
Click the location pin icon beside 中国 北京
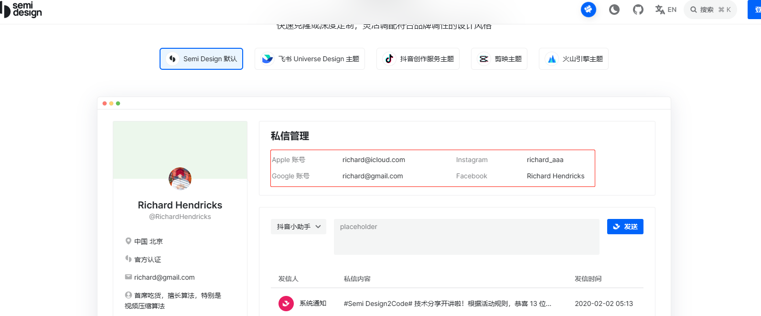(x=129, y=241)
